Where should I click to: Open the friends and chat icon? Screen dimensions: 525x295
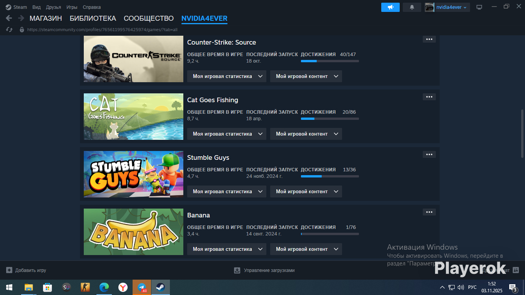click(516, 270)
